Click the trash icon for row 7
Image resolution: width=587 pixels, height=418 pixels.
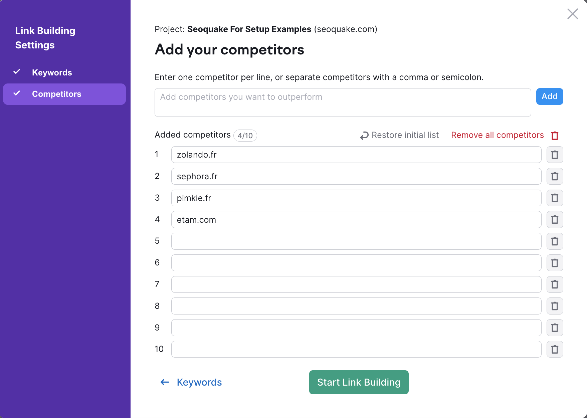(x=555, y=284)
